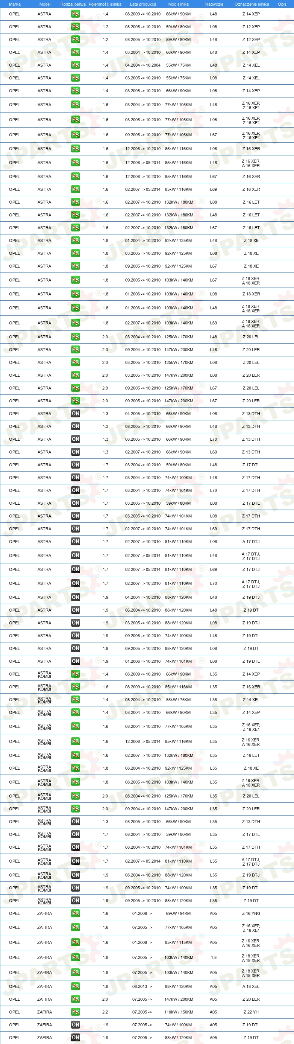Click the PB fuel icon in the ASTRA 08.2009 Z 14 XEP row
The height and width of the screenshot is (1044, 294).
tap(75, 14)
